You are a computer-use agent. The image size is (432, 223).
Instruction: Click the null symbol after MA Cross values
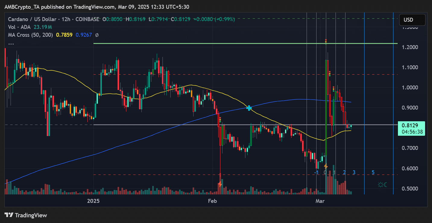coord(97,35)
